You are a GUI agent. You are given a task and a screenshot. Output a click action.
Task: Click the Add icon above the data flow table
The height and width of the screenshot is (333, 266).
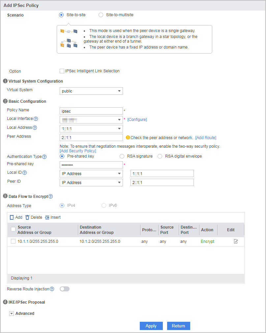[12, 217]
